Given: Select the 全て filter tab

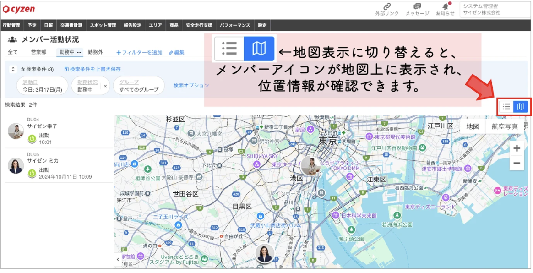Looking at the screenshot, I should click(13, 52).
